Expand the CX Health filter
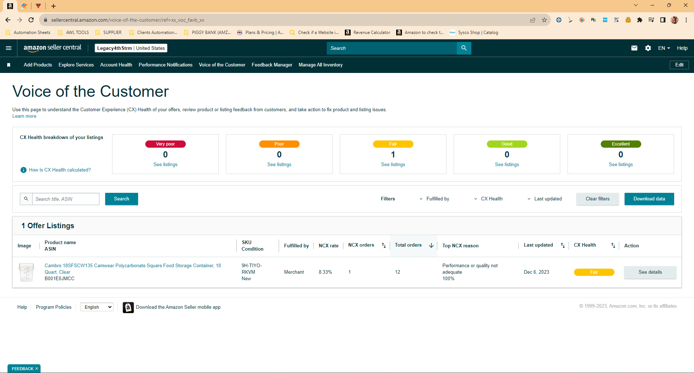 pos(488,199)
